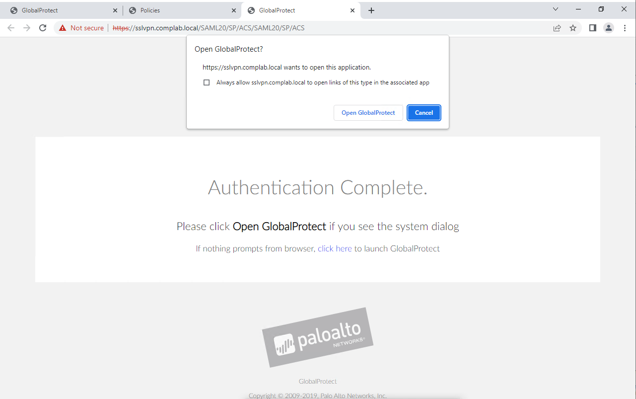Open a new browser tab
The height and width of the screenshot is (399, 636).
tap(371, 10)
